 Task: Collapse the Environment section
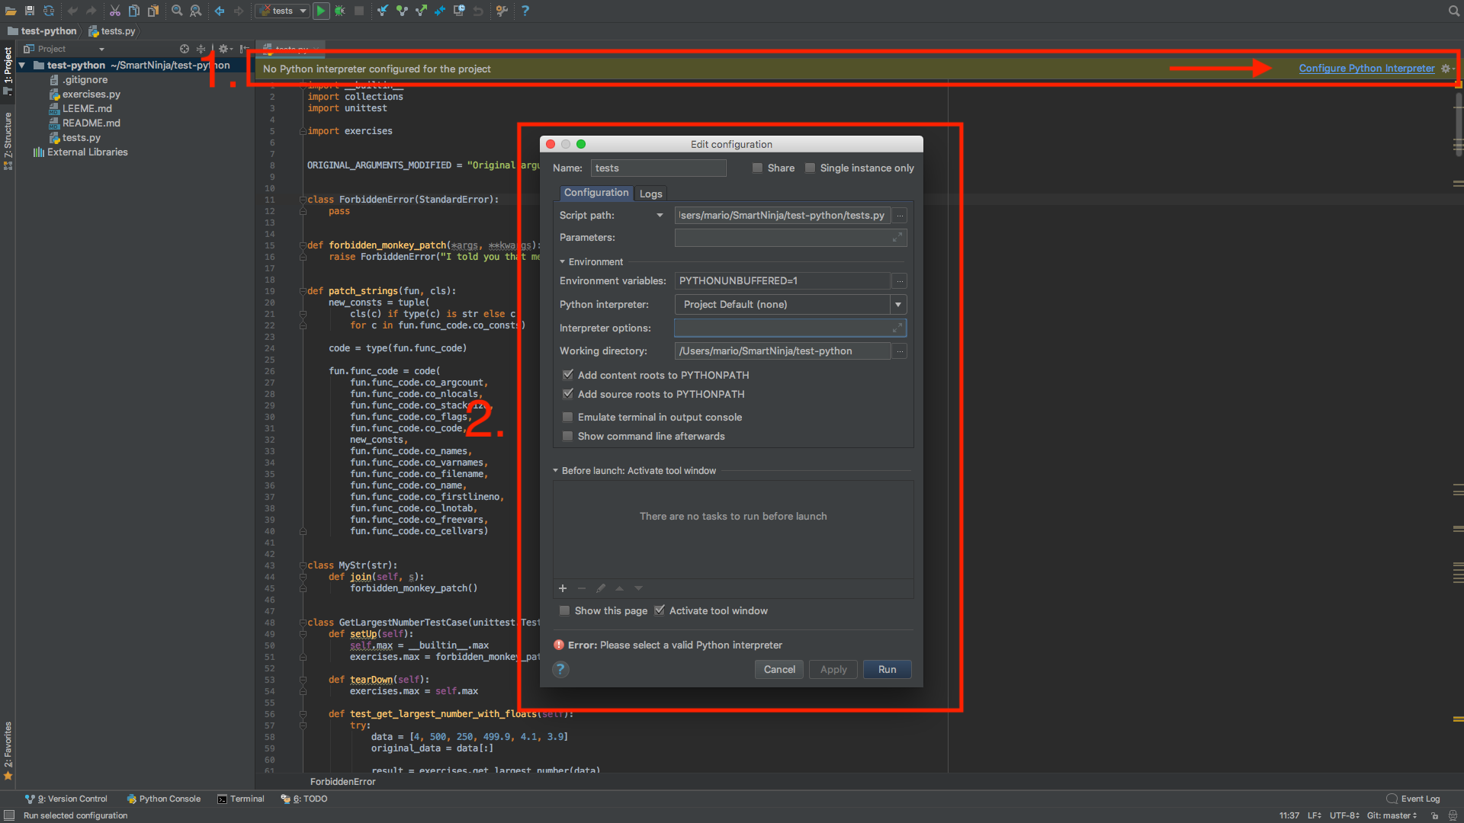pyautogui.click(x=563, y=261)
